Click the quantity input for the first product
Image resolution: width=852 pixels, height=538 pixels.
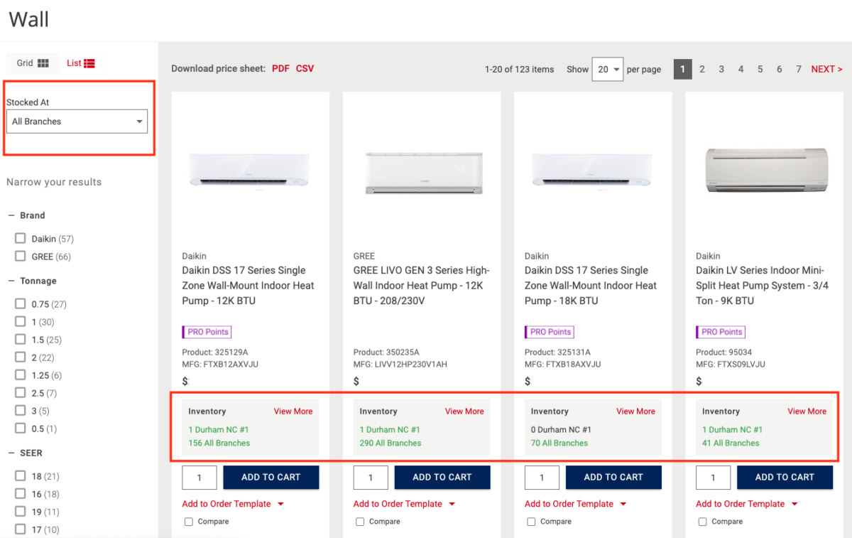199,477
